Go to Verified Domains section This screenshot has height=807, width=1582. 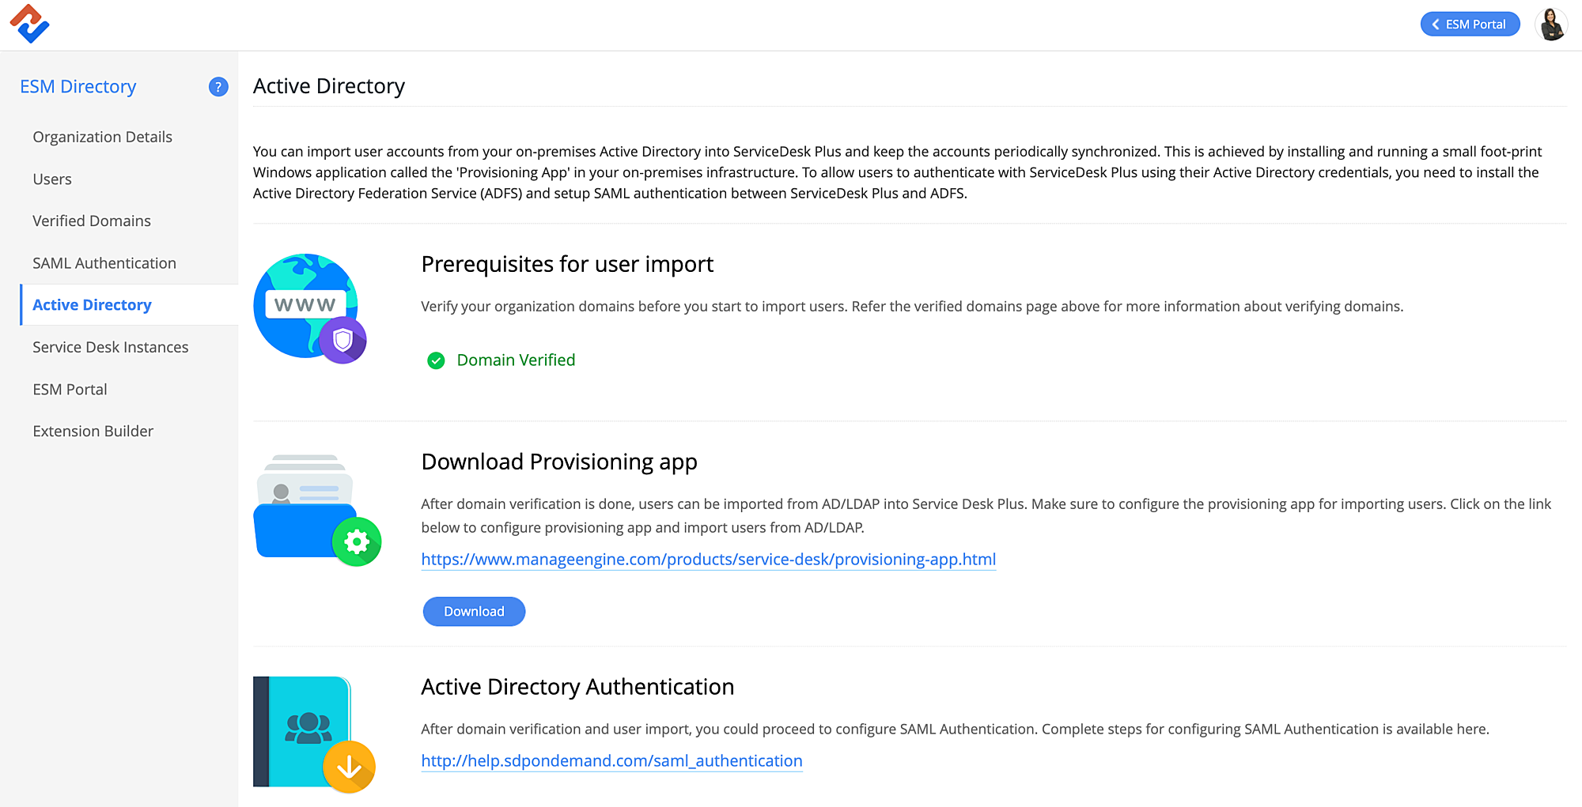tap(92, 221)
